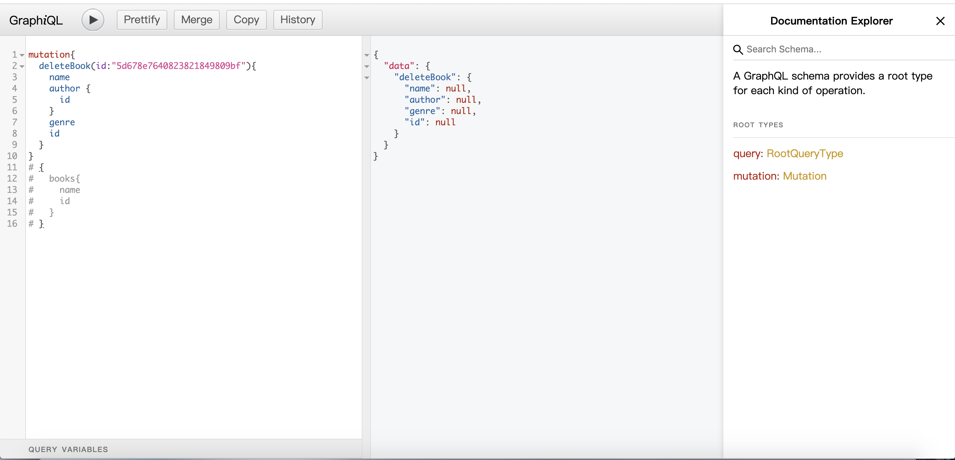Fold the "data" object in results
Viewport: 955px width, 460px height.
coord(367,66)
